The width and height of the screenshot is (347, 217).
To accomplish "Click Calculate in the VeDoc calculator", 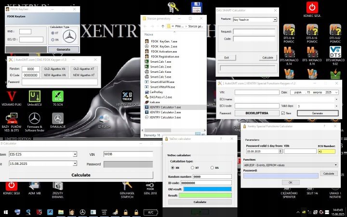I will [x=200, y=202].
